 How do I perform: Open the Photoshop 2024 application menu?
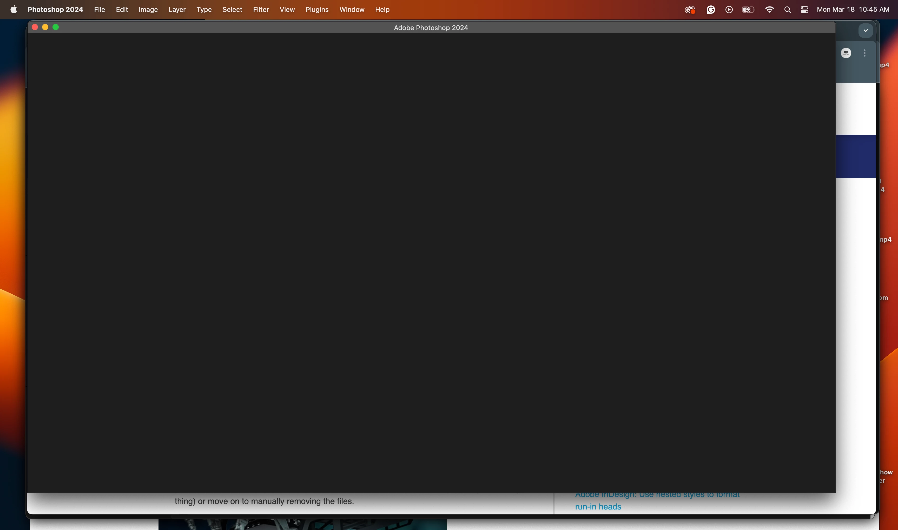(x=55, y=10)
